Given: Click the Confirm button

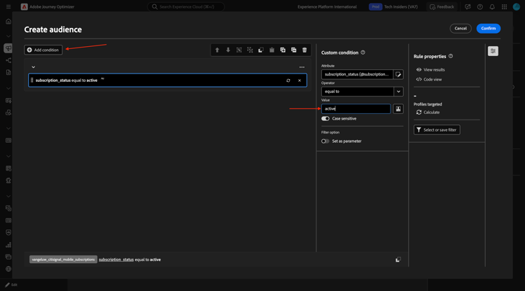Looking at the screenshot, I should click(488, 29).
